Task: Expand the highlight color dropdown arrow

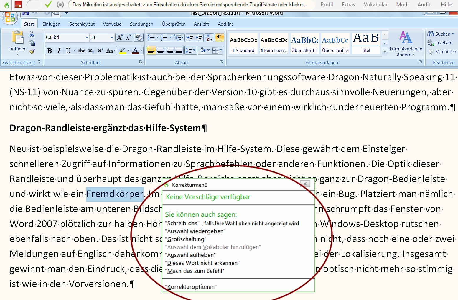Action: (128, 51)
